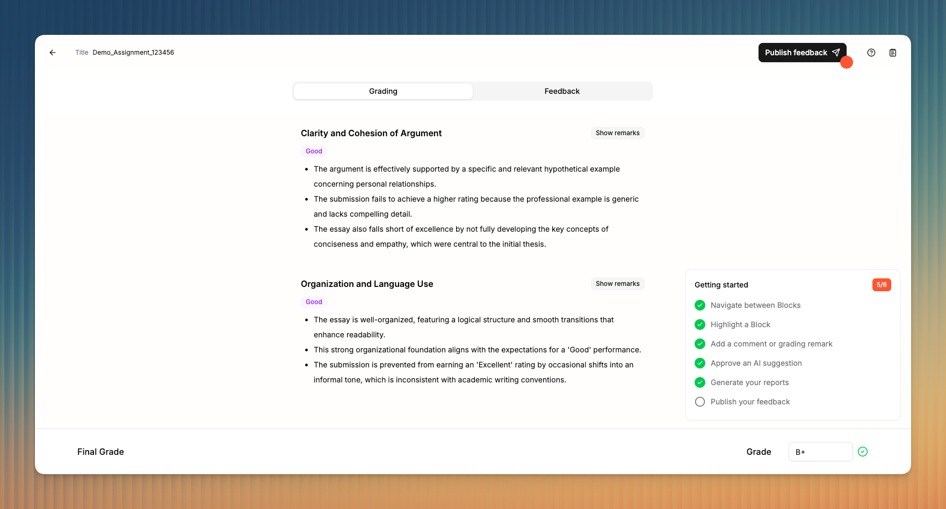Toggle the Highlight a Block check
946x509 pixels.
click(700, 324)
